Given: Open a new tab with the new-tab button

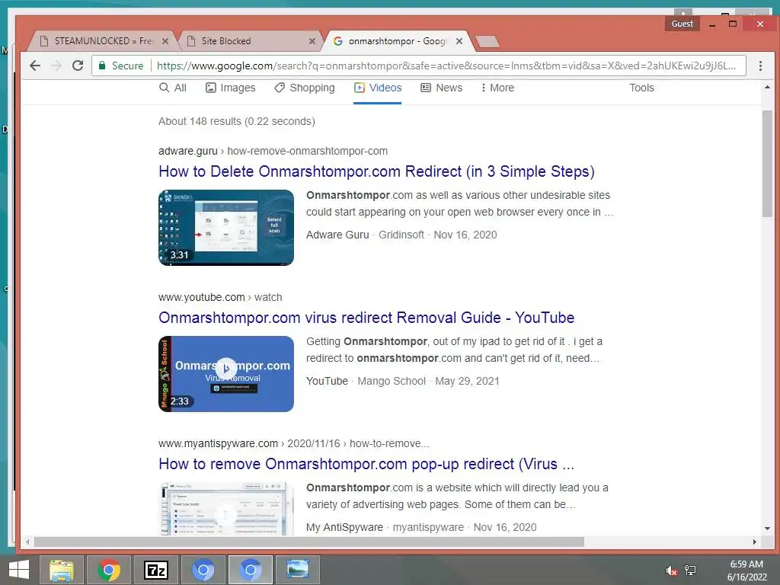Looking at the screenshot, I should point(487,42).
